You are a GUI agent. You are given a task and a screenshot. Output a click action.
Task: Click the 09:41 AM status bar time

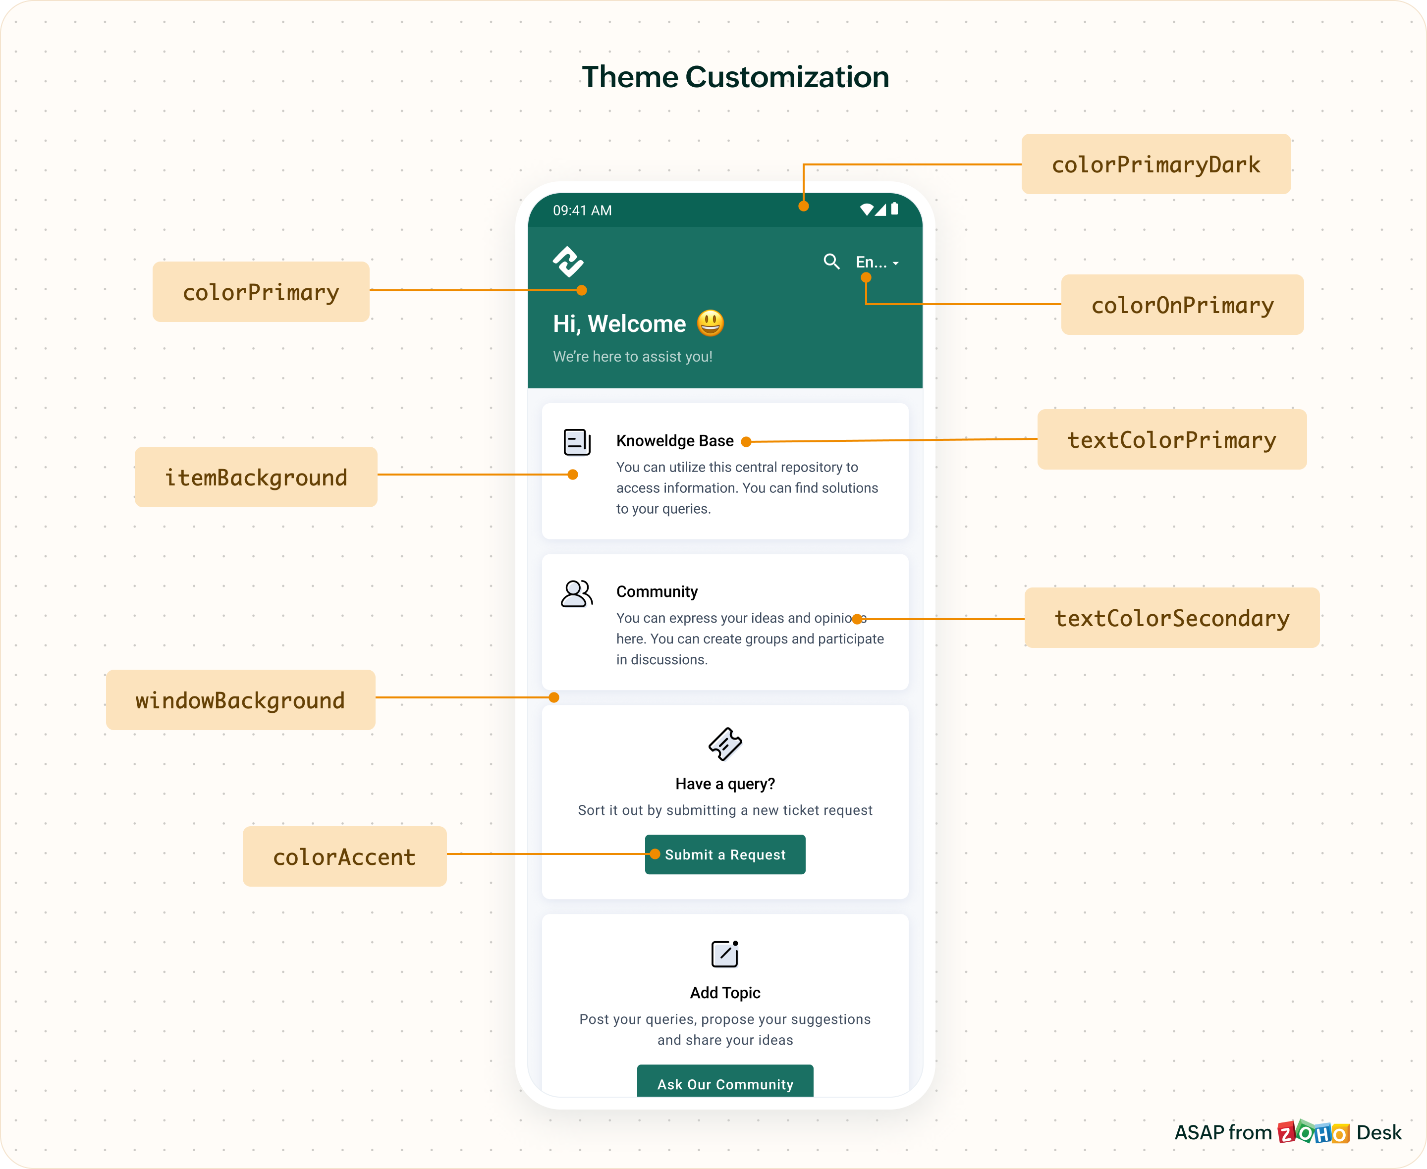click(582, 210)
